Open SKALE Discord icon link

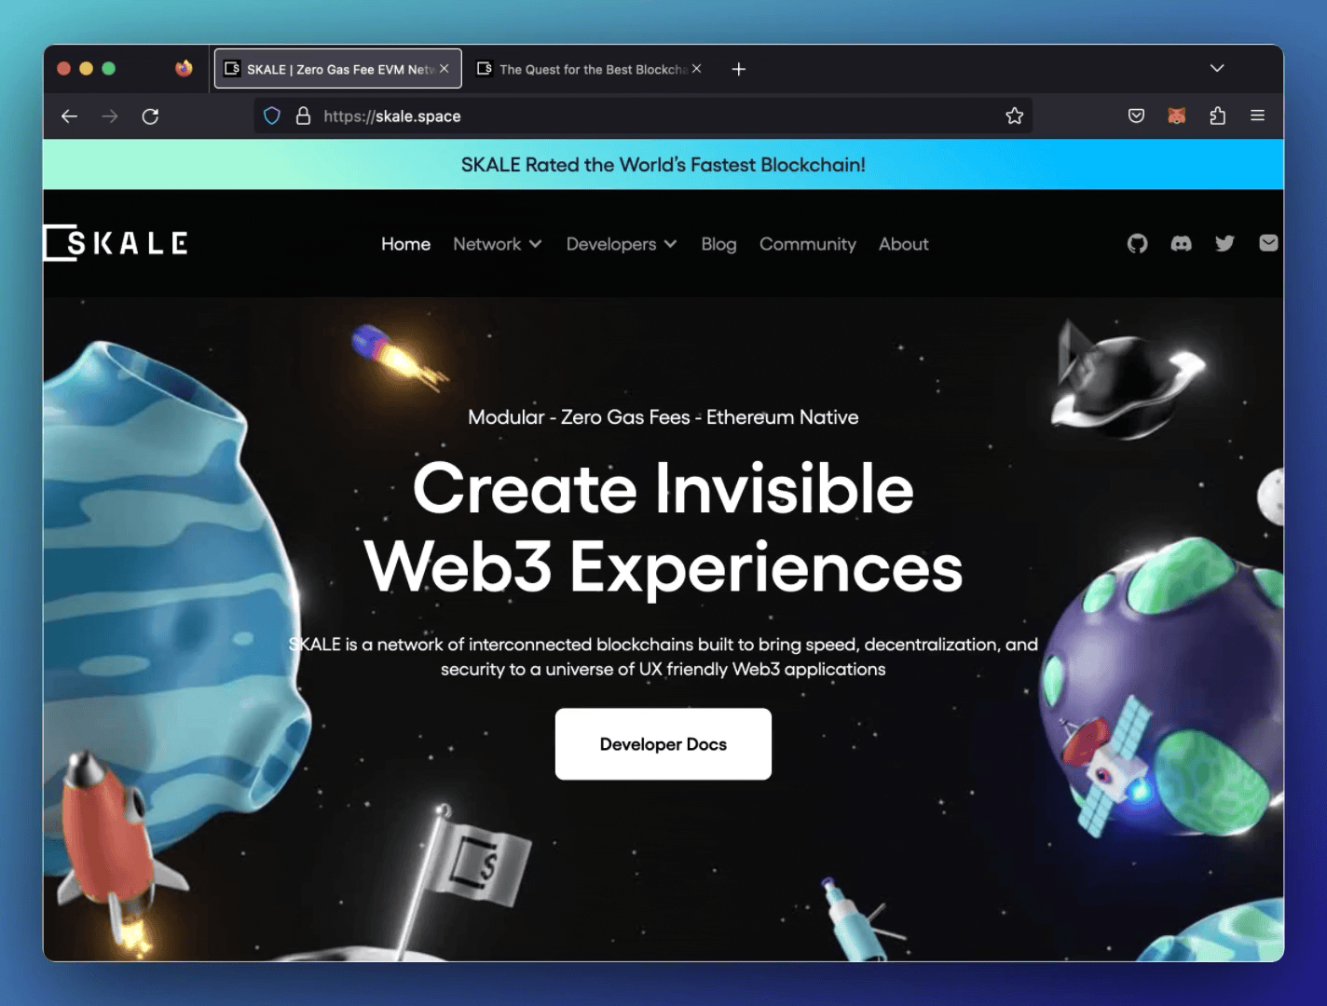click(1182, 244)
